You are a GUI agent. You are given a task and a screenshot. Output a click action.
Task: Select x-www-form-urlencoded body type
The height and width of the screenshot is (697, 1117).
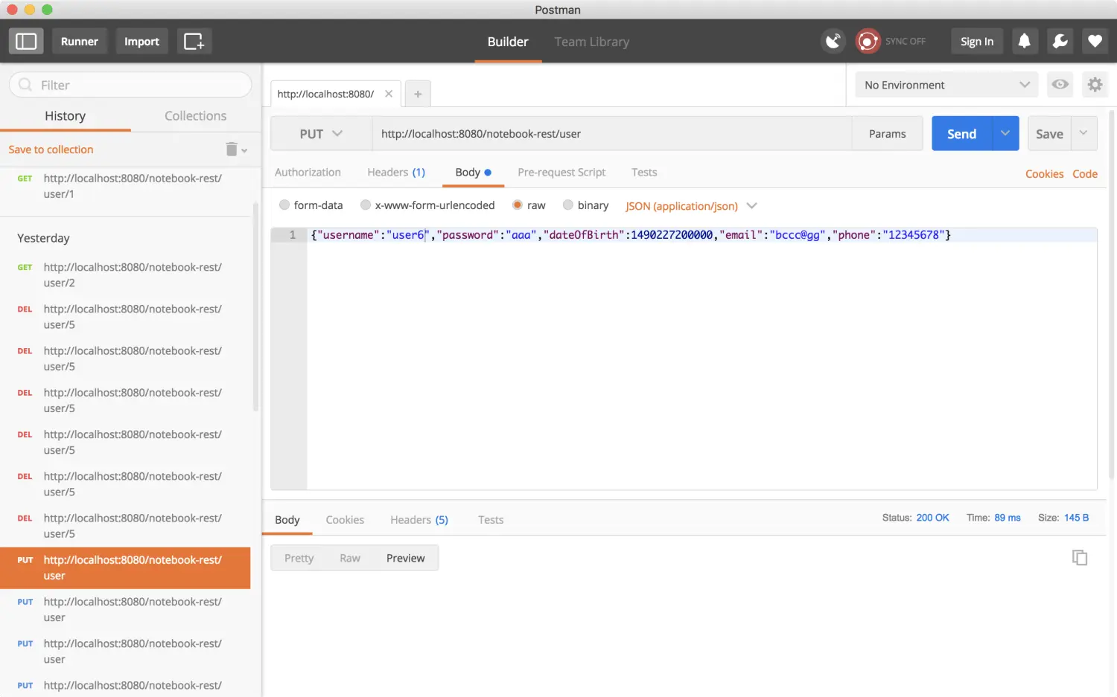click(x=366, y=205)
